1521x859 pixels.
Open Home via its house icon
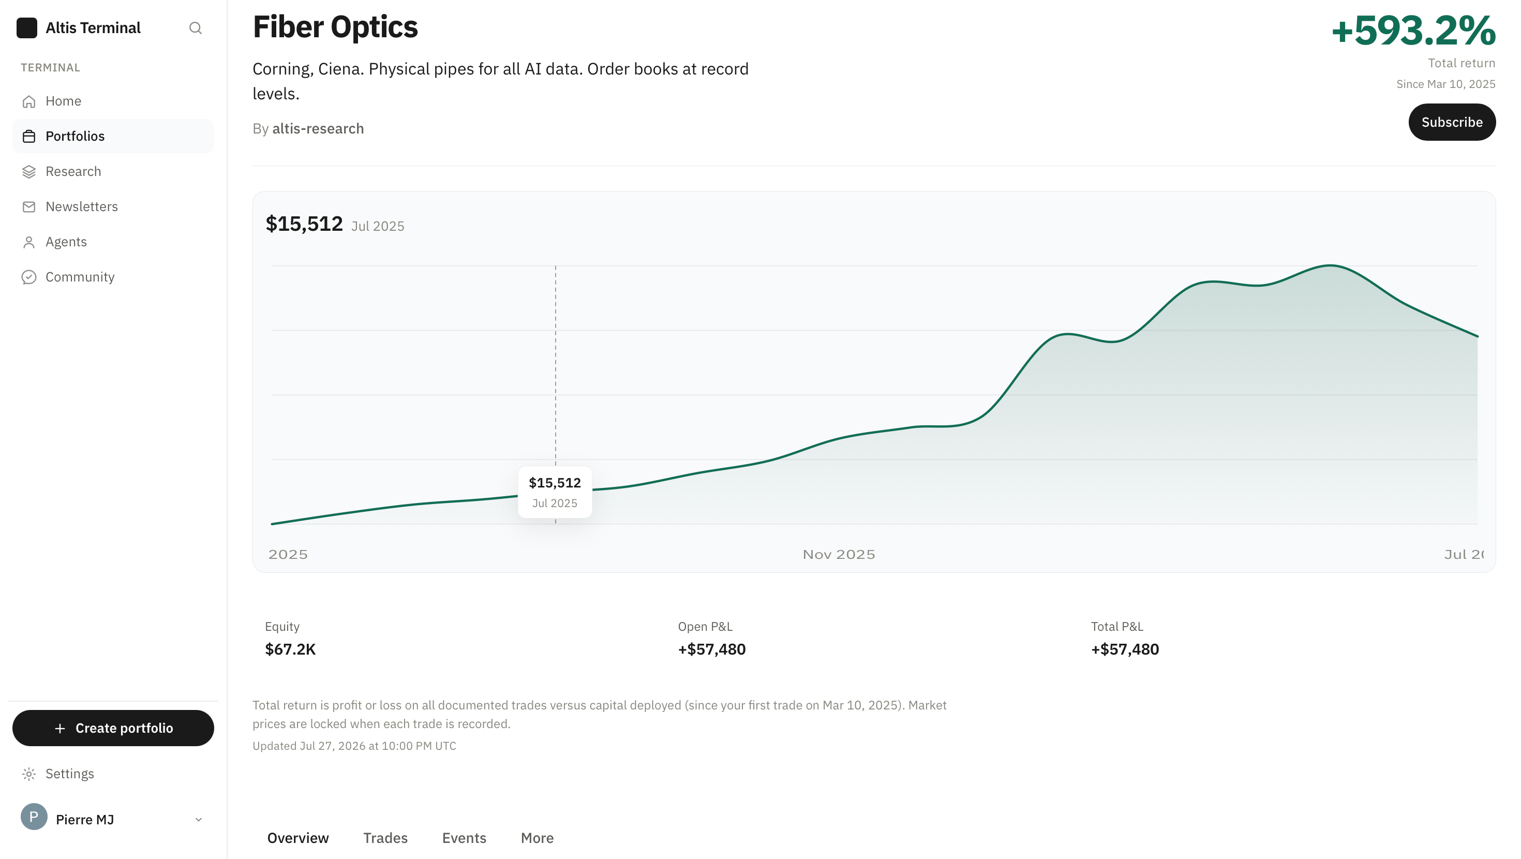coord(29,101)
